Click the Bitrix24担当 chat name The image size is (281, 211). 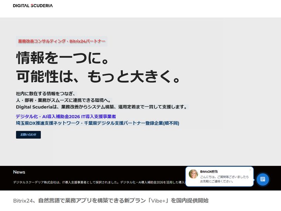(209, 171)
